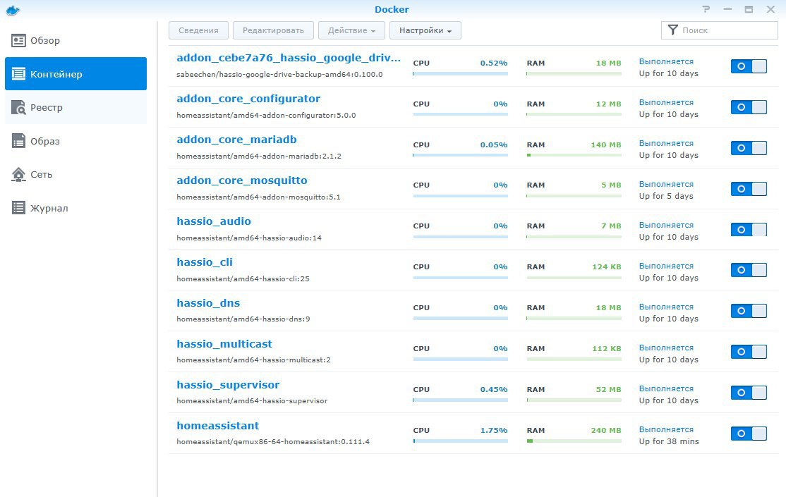Click the Docker window title text
This screenshot has height=497, width=786.
point(392,10)
